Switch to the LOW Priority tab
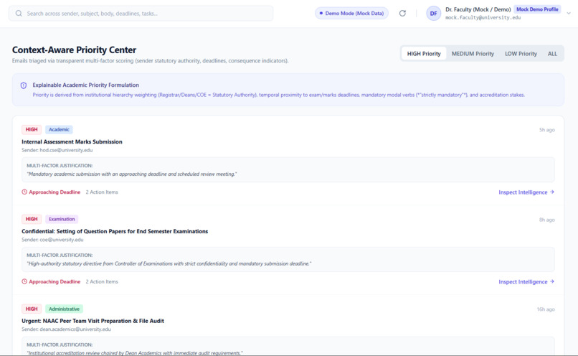578x356 pixels. click(521, 54)
